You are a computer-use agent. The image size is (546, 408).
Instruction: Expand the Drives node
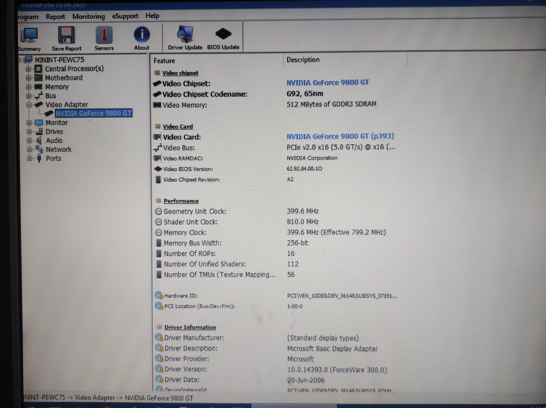[x=30, y=131]
